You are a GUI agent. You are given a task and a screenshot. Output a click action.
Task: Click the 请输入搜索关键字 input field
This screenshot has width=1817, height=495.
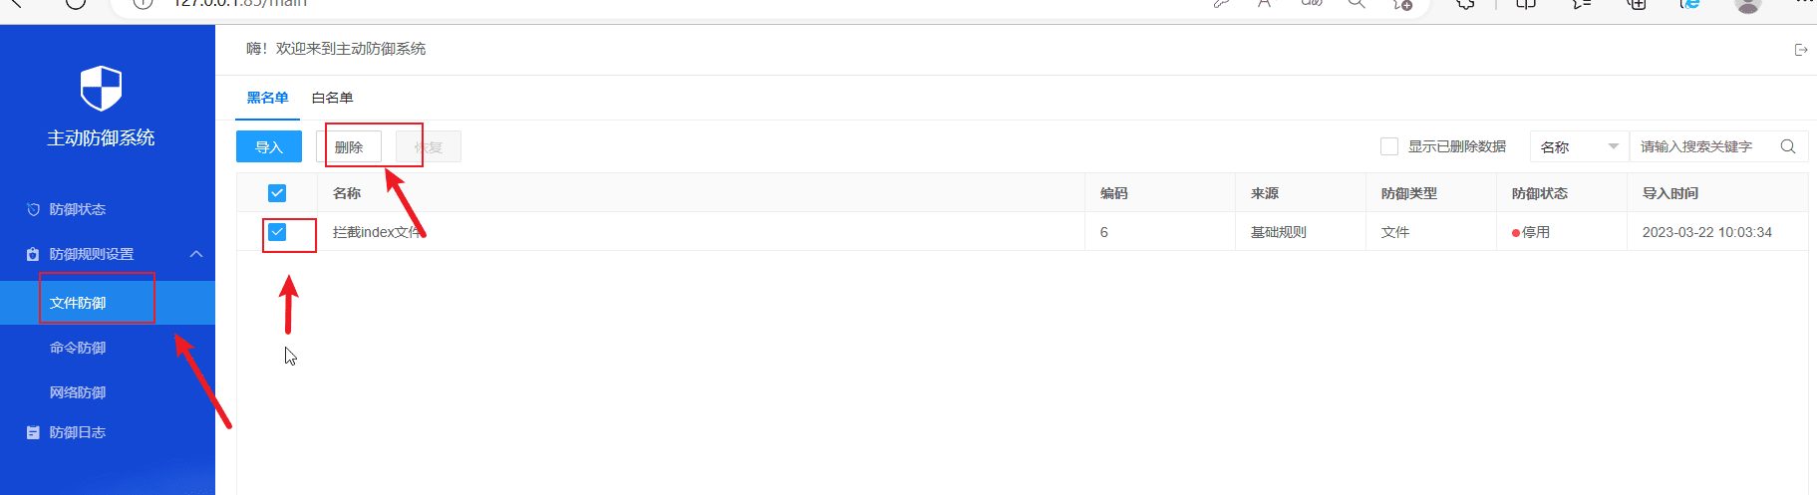[1706, 146]
